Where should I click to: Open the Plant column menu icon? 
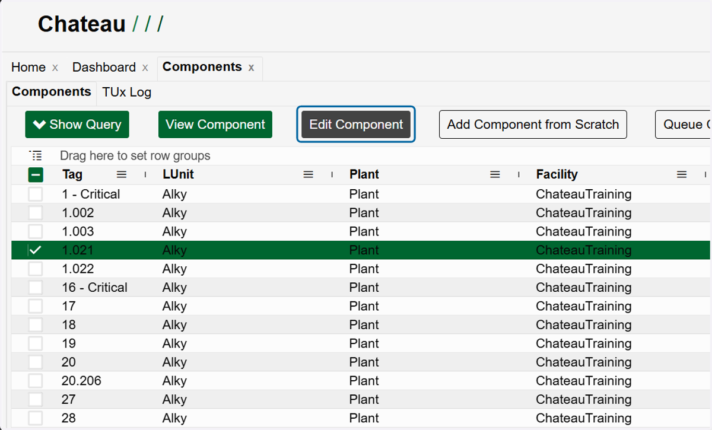[x=495, y=174]
